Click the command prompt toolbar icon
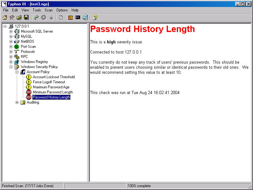The image size is (253, 190). (x=78, y=17)
